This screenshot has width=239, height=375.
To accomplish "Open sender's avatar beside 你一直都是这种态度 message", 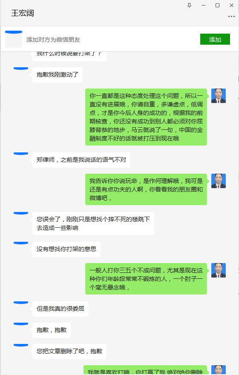I will tap(219, 96).
